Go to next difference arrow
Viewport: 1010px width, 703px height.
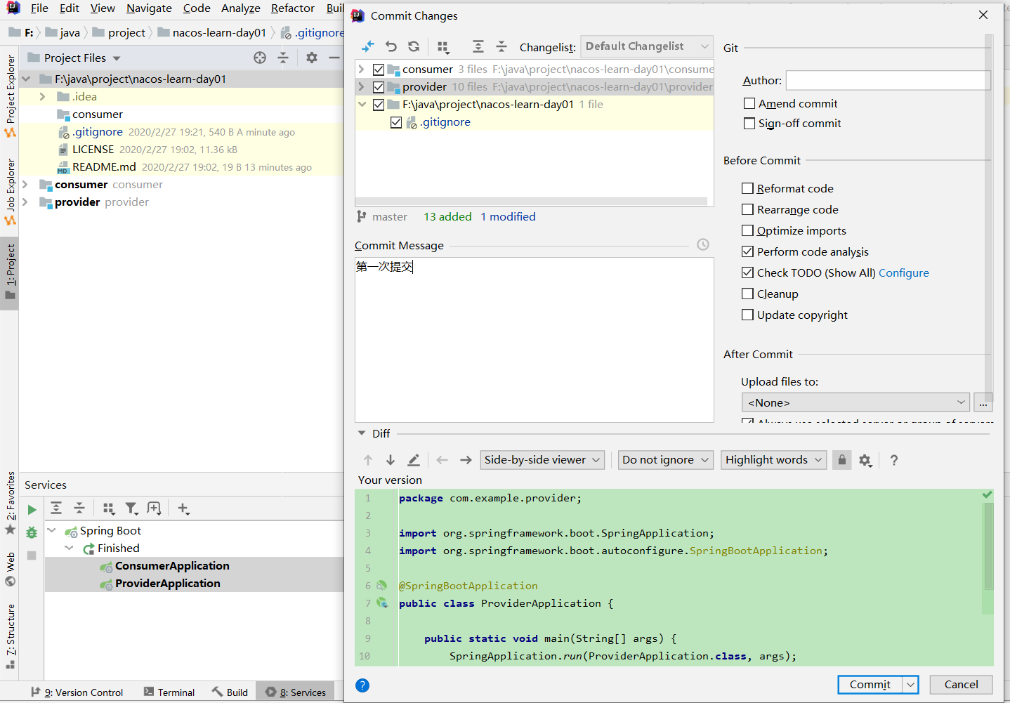point(391,460)
